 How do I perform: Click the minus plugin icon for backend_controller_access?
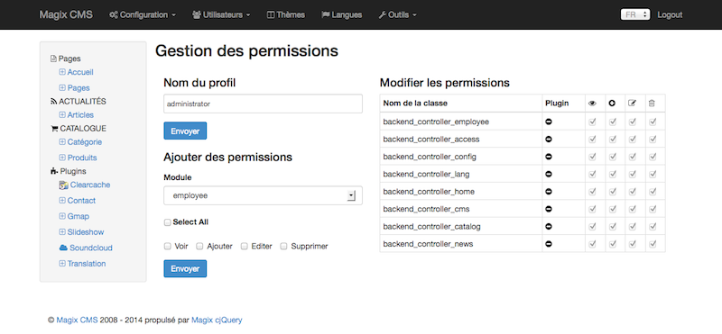pos(549,140)
